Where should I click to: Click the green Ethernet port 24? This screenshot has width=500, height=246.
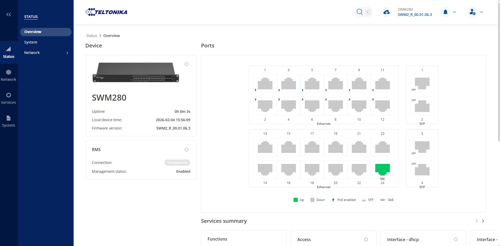382,169
